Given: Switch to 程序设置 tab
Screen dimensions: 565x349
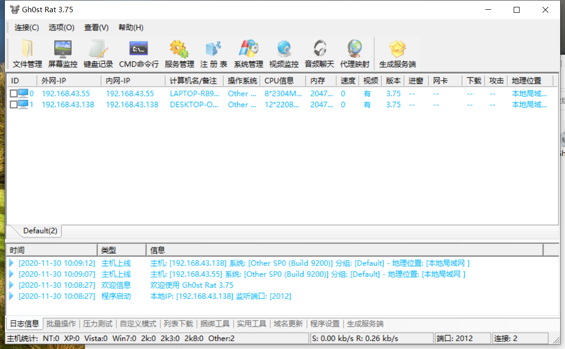Looking at the screenshot, I should click(325, 324).
